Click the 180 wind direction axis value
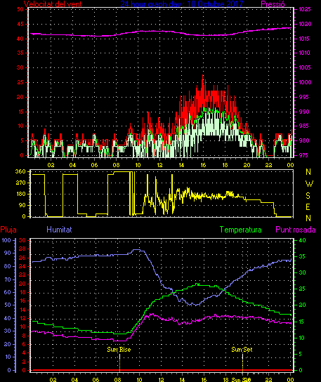 coord(20,195)
